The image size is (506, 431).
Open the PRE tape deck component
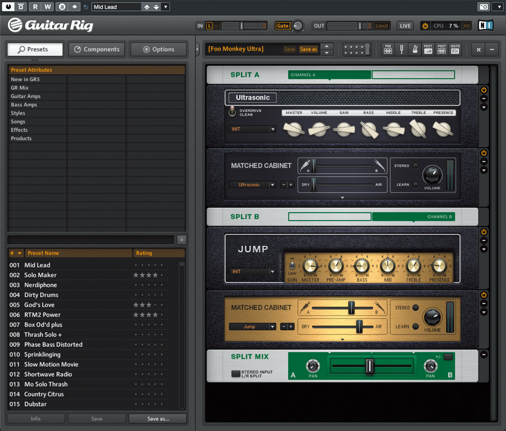click(x=388, y=49)
